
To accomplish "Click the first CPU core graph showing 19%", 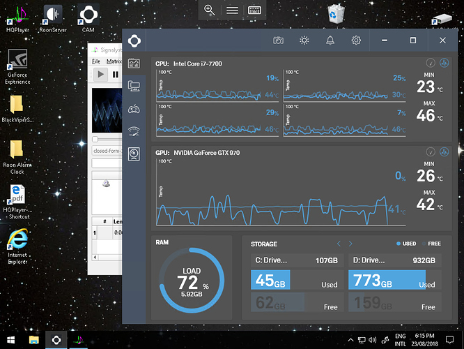I will (x=217, y=86).
